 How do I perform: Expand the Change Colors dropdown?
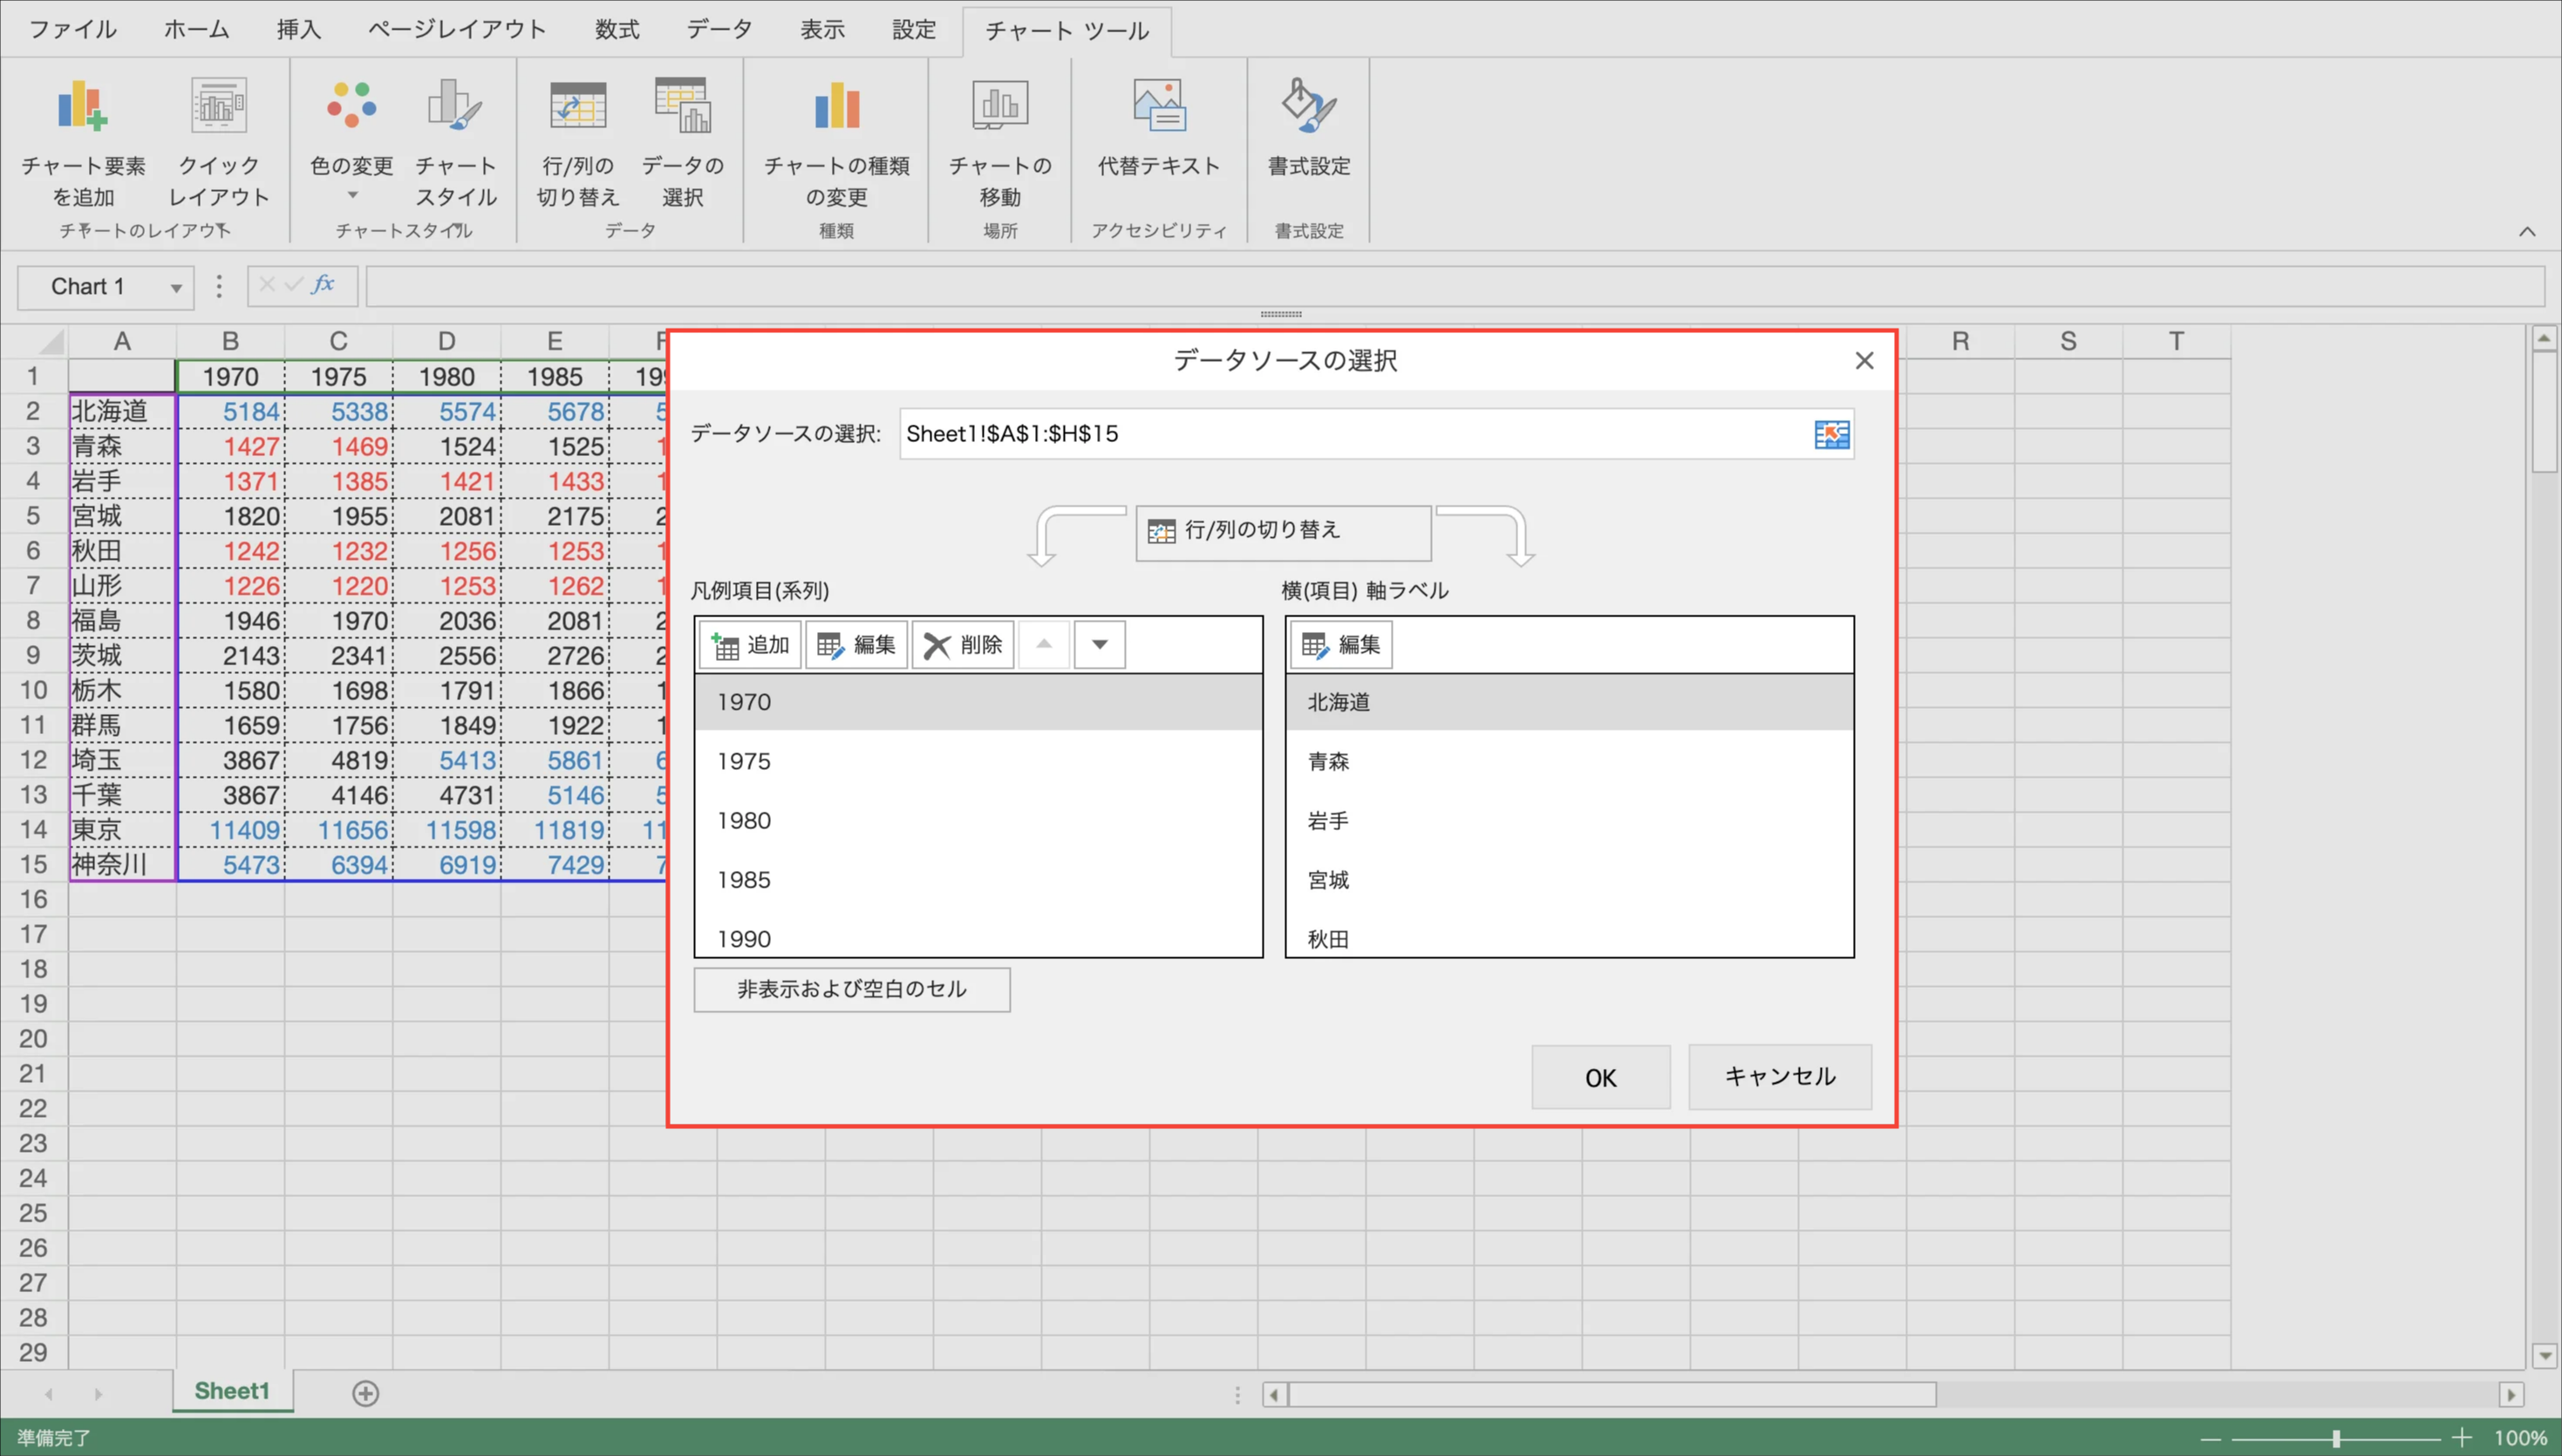point(351,196)
